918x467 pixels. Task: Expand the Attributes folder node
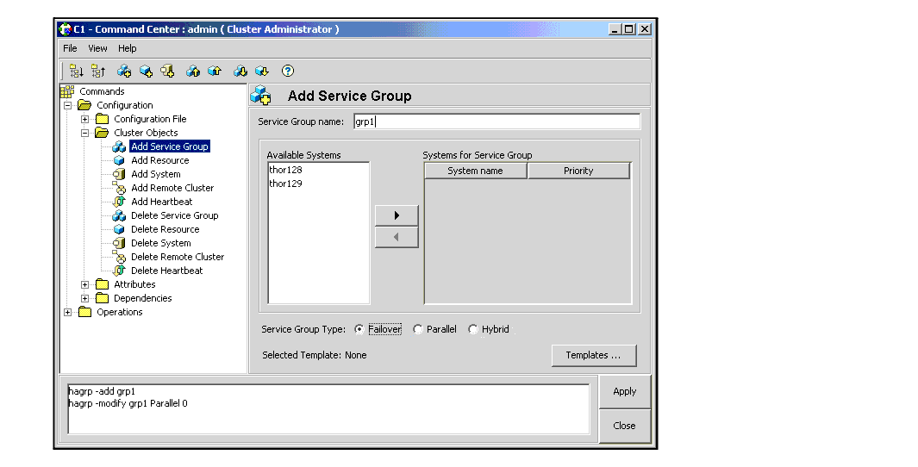[85, 284]
